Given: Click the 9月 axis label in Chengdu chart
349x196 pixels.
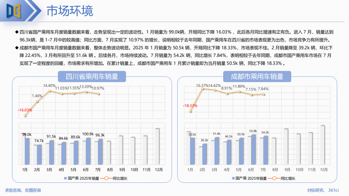Looking at the screenshot, I should 287,170.
